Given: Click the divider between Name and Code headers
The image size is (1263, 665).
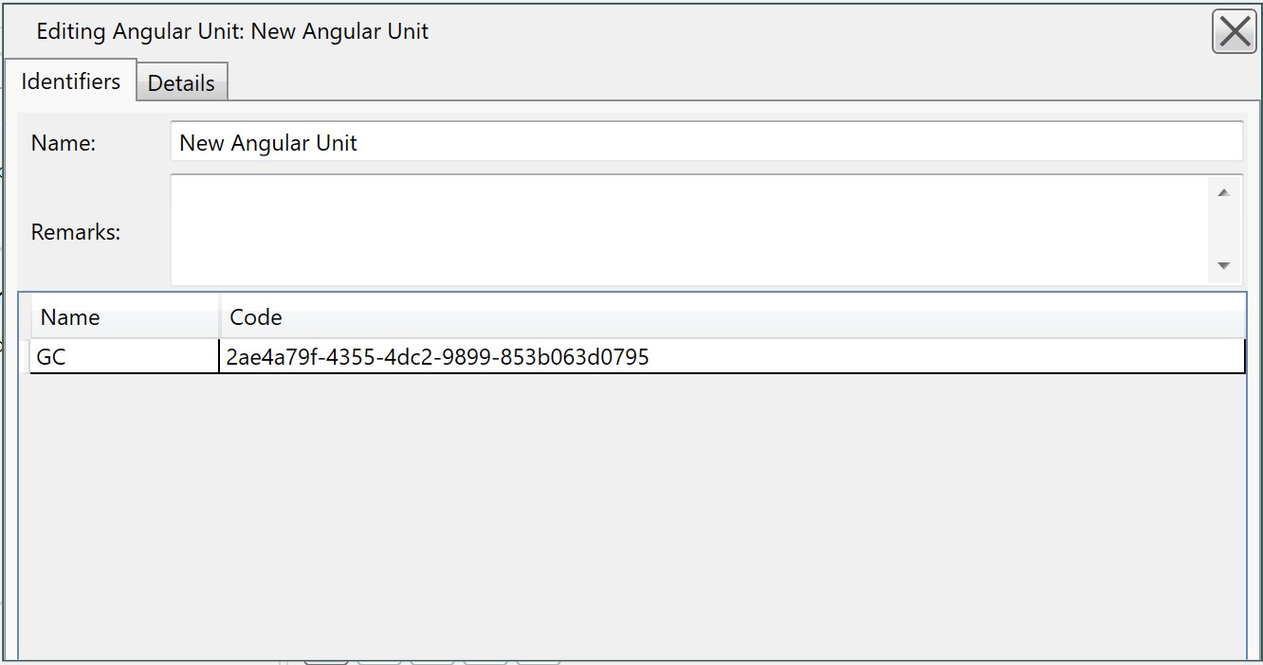Looking at the screenshot, I should click(220, 316).
